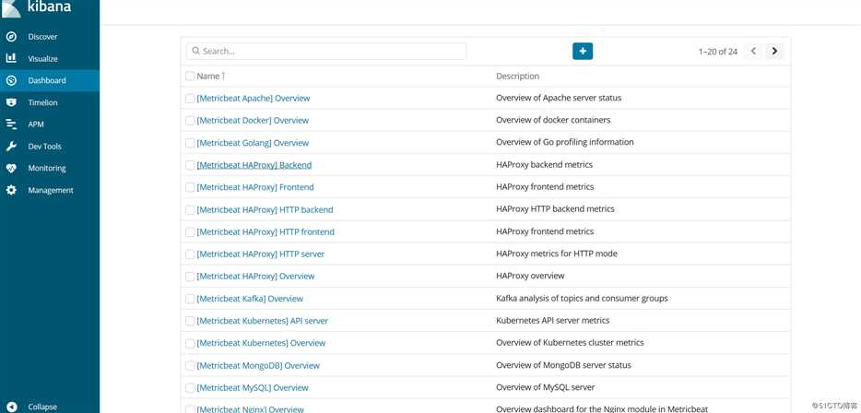This screenshot has width=861, height=413.
Task: Open Management from the sidebar
Action: (x=51, y=191)
